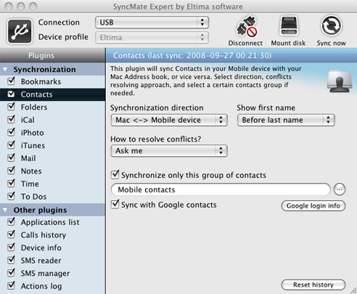Open the Calls history plugin
This screenshot has width=357, height=294.
tap(52, 235)
